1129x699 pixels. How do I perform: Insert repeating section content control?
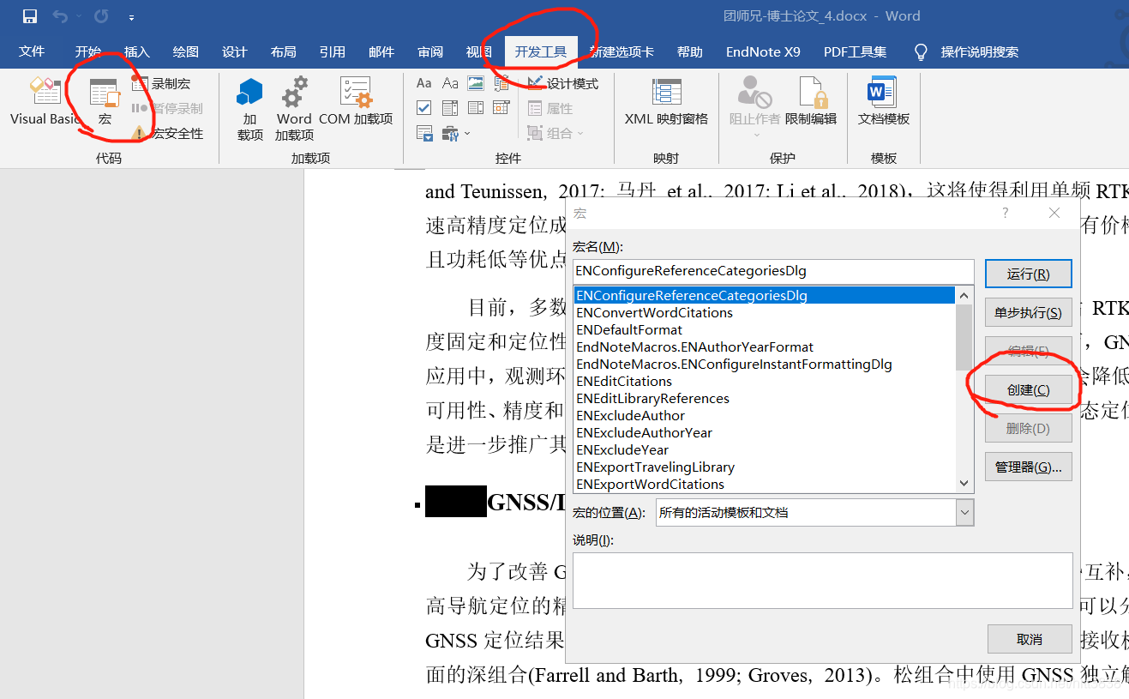click(424, 133)
